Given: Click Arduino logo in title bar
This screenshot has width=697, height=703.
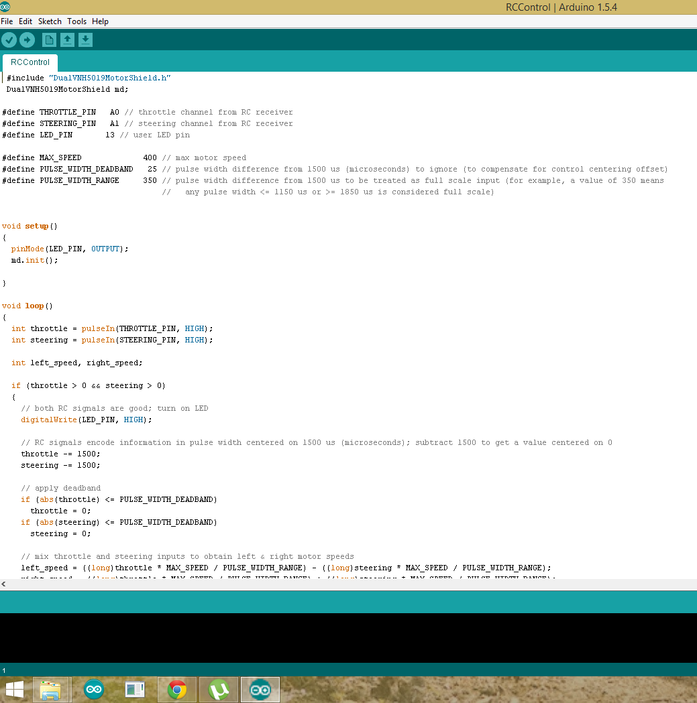Looking at the screenshot, I should tap(5, 7).
